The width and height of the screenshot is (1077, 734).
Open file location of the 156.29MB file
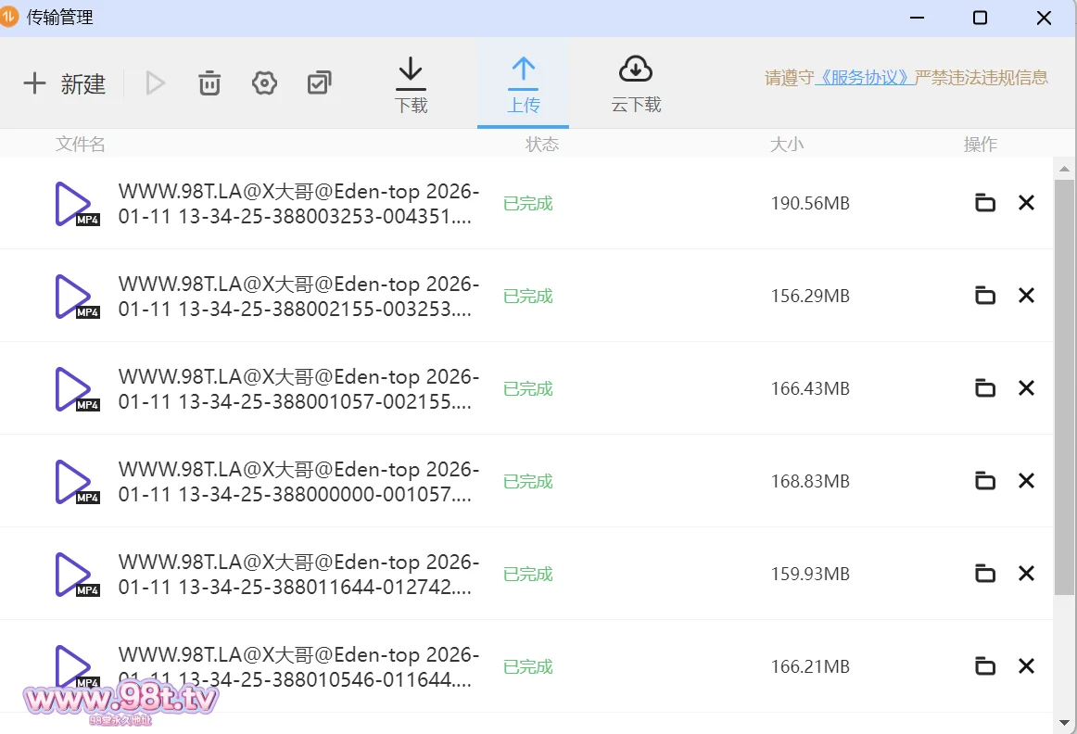click(x=984, y=296)
